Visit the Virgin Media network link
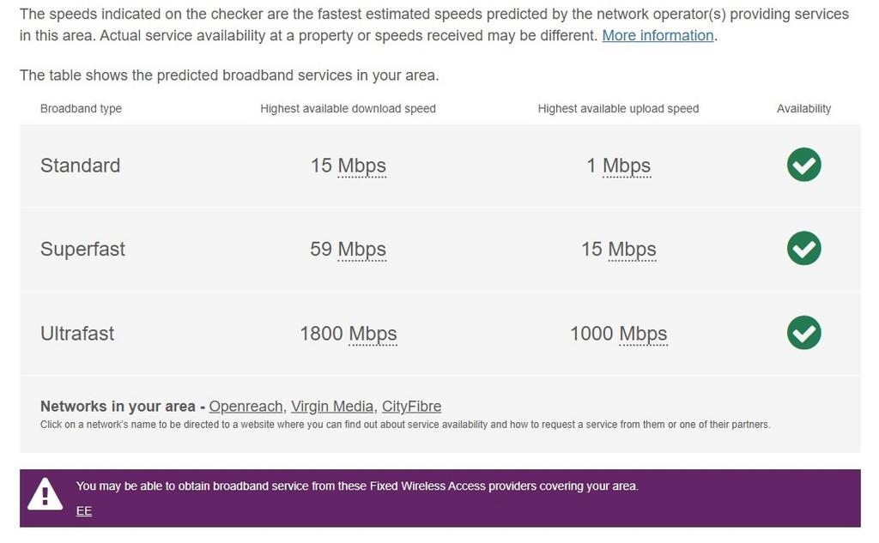 click(x=332, y=407)
